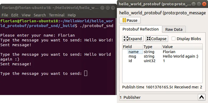Click the Publish time value 1601376165.5
208x103 pixels.
click(159, 87)
